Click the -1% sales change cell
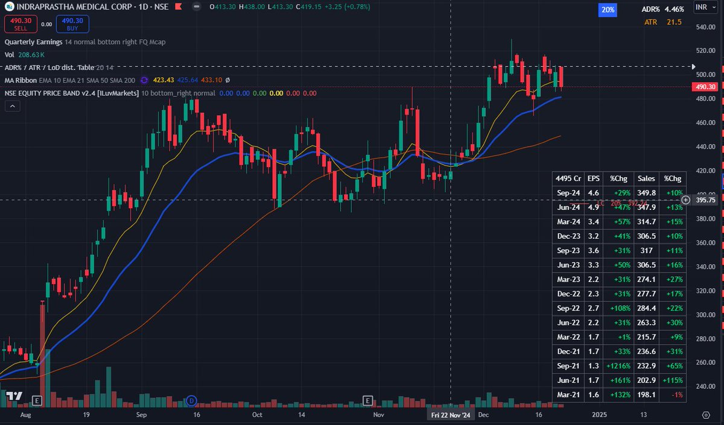The width and height of the screenshot is (724, 425). pos(673,395)
